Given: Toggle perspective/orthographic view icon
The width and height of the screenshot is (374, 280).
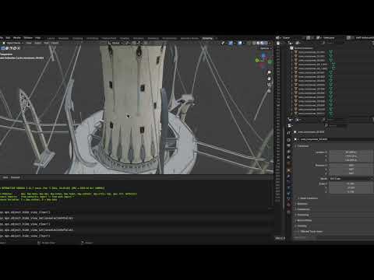Looking at the screenshot, I should point(269,91).
